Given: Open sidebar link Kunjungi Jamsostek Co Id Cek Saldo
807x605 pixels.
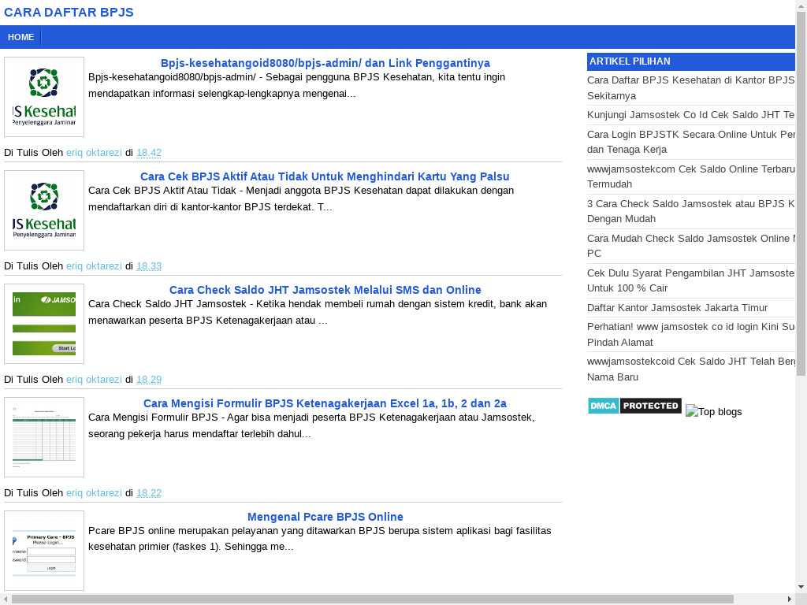Looking at the screenshot, I should 690,115.
